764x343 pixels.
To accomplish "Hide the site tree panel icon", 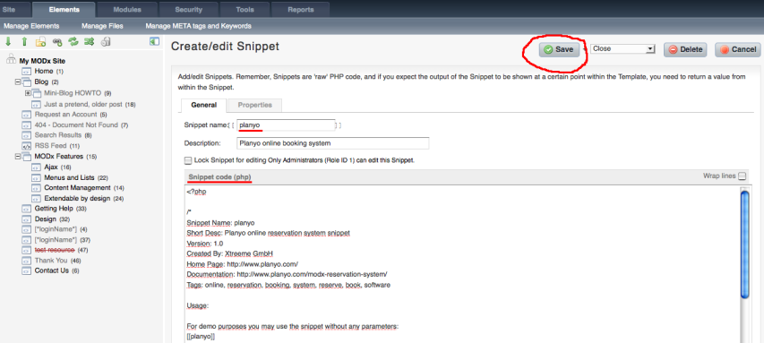I will click(x=154, y=42).
